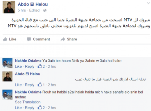Reply to the last Nakhle Odaime comment

(x=29, y=108)
